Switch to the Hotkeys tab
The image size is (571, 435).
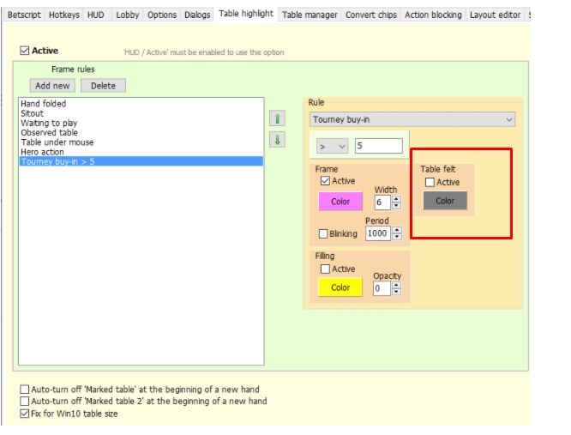coord(64,15)
